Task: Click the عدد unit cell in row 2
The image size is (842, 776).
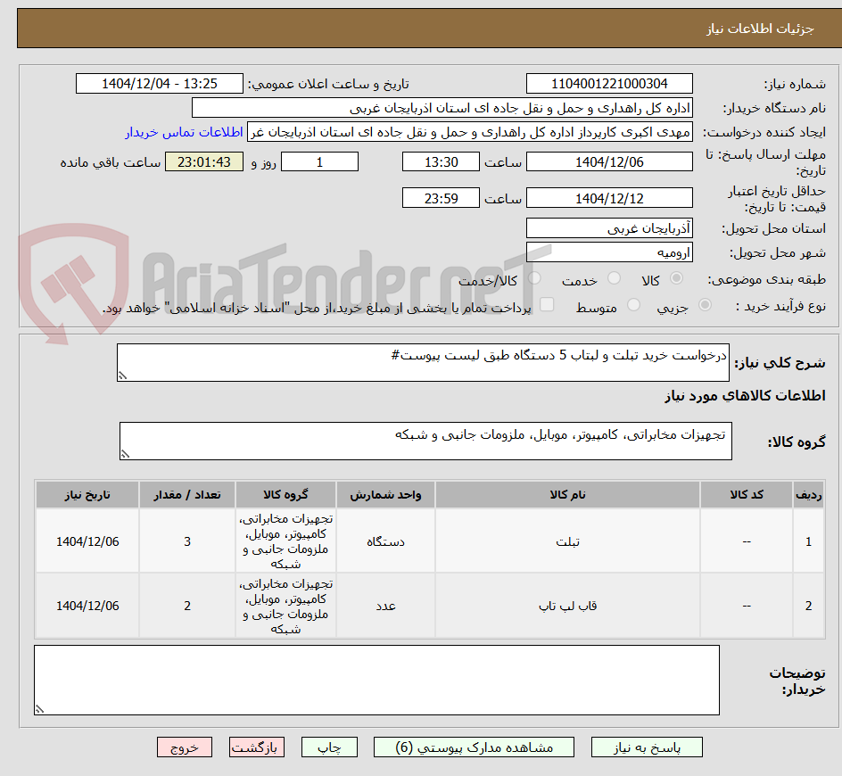Action: click(385, 606)
